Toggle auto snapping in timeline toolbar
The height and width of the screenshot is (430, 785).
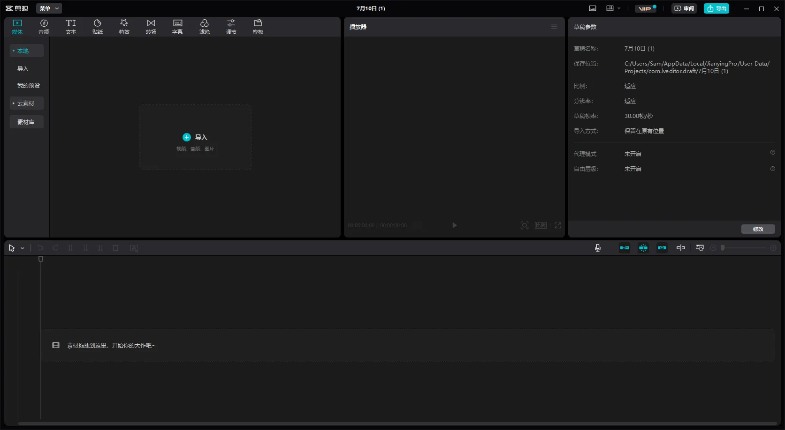[643, 248]
